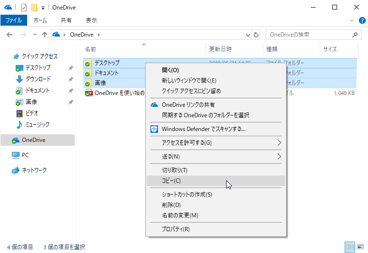Click the pin icon beside sidebar 画像
The width and height of the screenshot is (368, 253).
[x=70, y=102]
